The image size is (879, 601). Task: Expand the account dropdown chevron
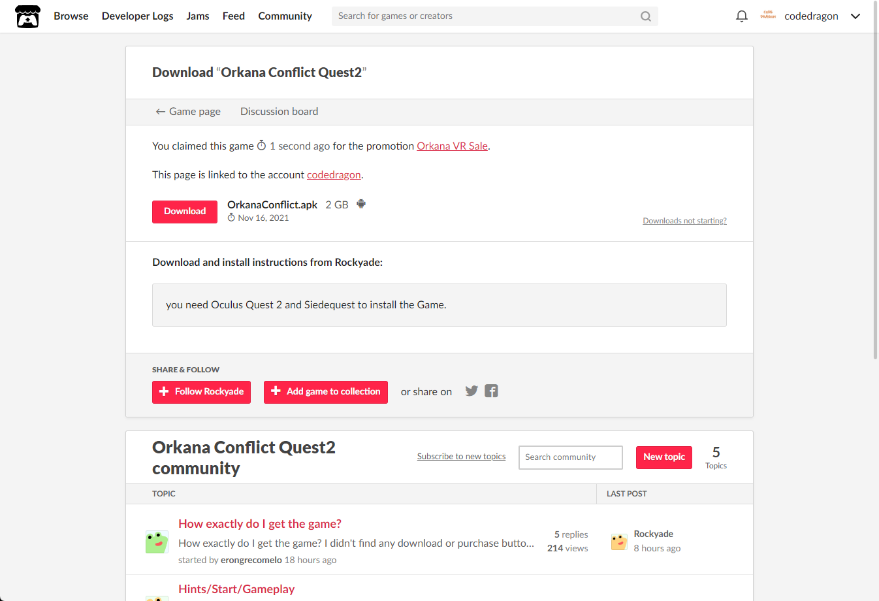tap(855, 16)
